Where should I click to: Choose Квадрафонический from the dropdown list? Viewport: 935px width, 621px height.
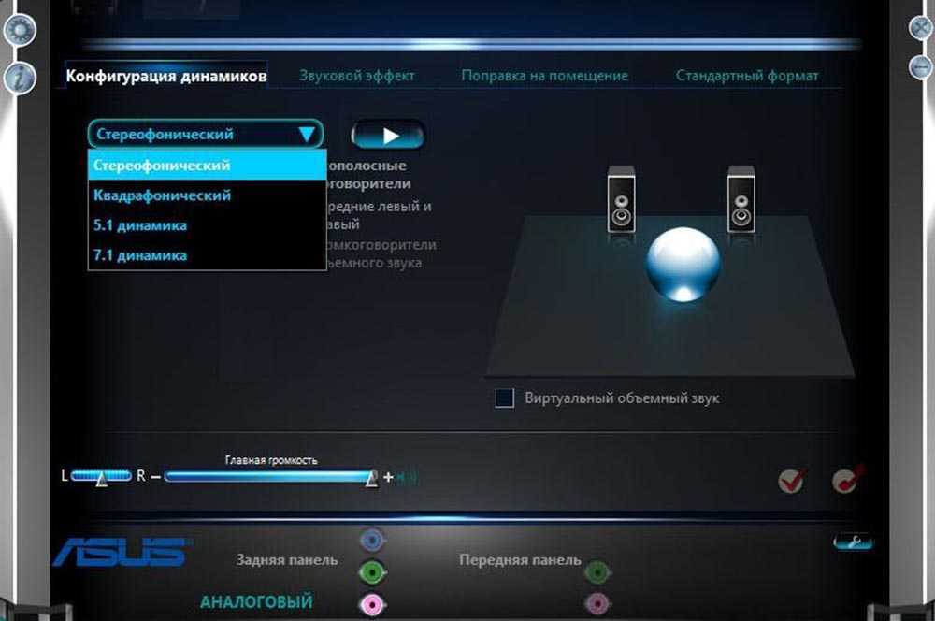(x=162, y=195)
